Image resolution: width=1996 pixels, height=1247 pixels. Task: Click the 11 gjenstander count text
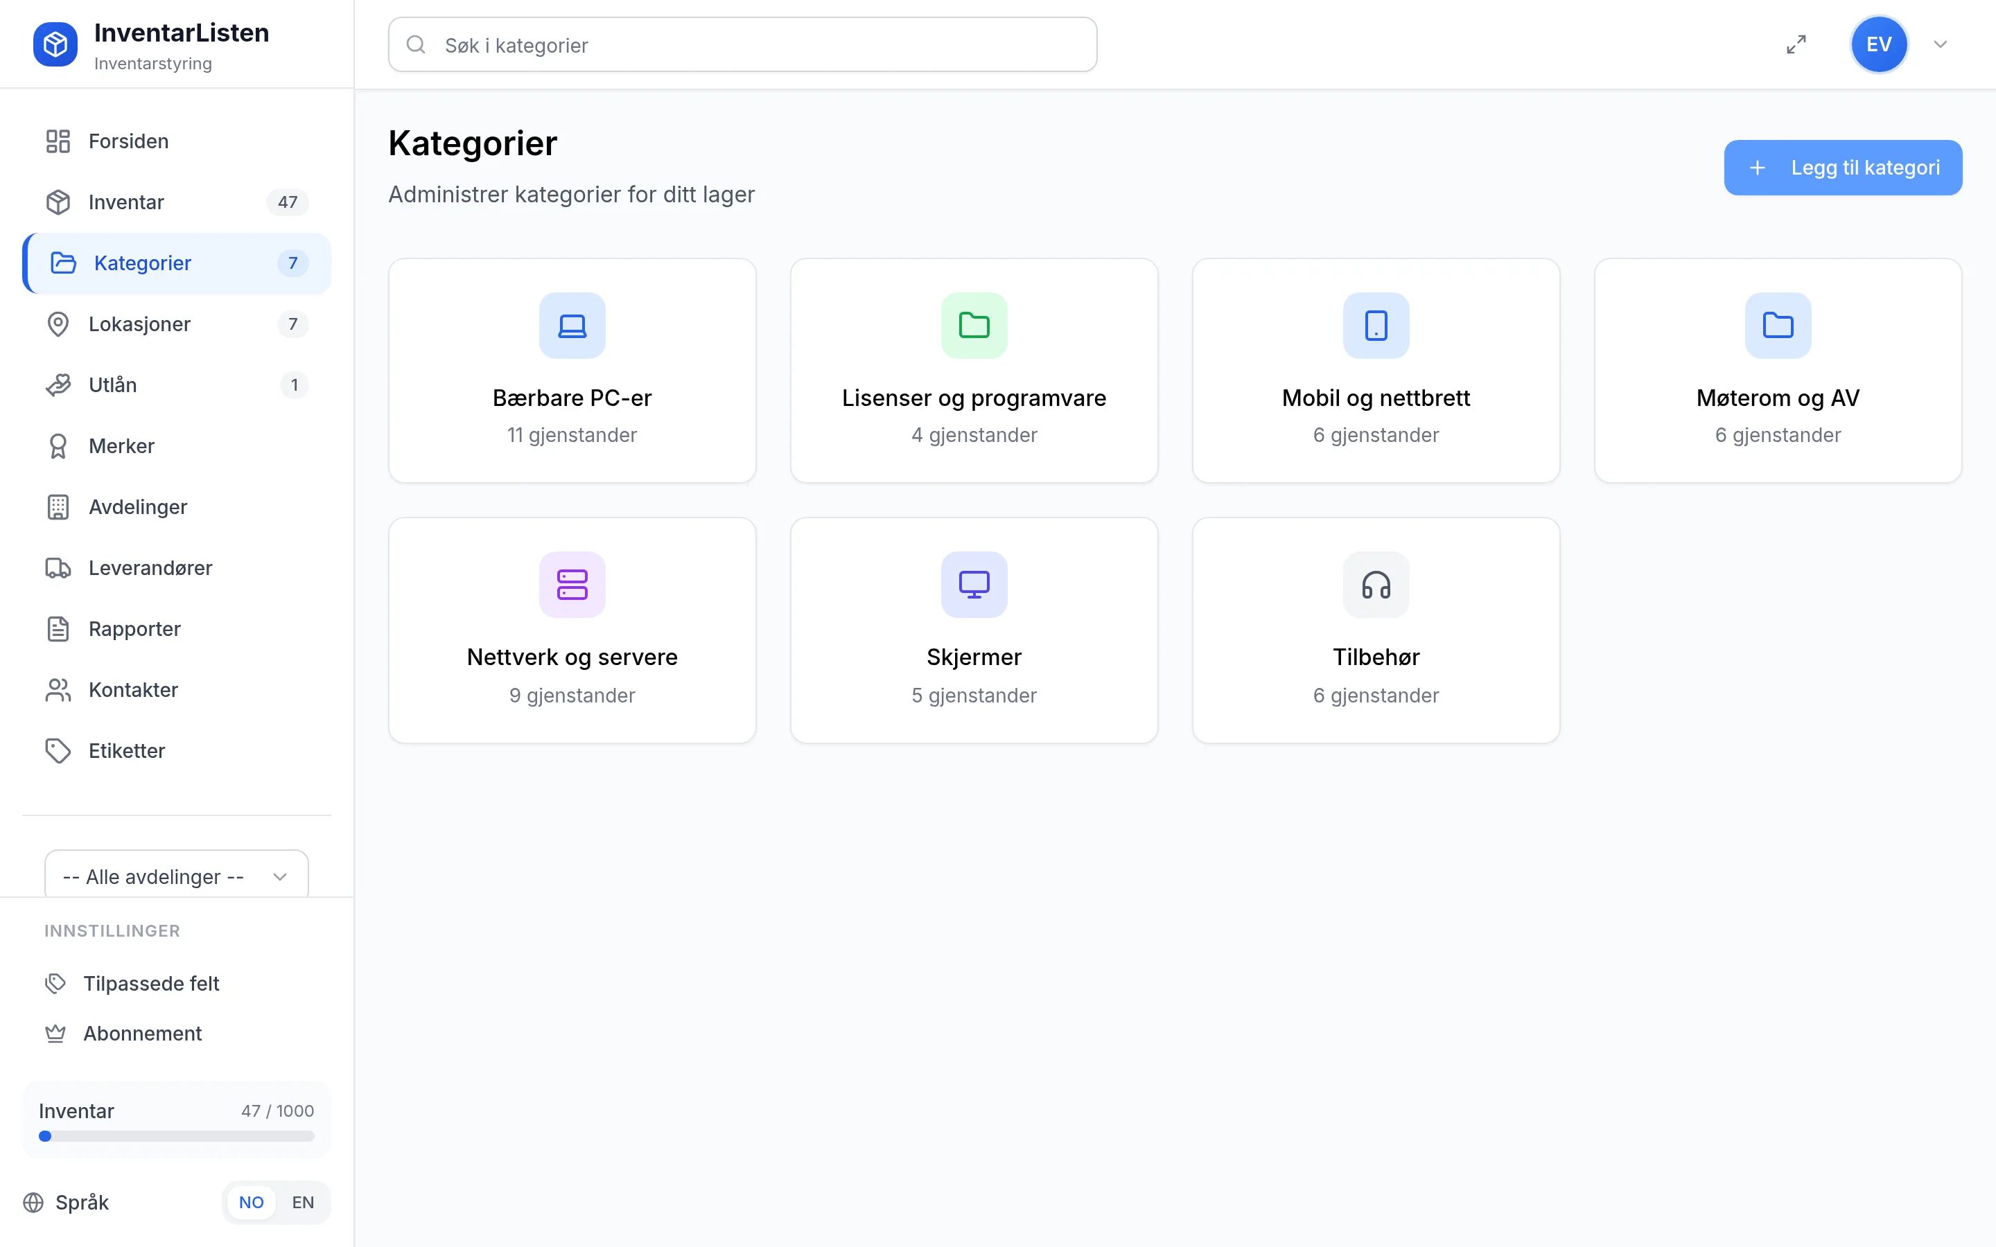point(572,434)
